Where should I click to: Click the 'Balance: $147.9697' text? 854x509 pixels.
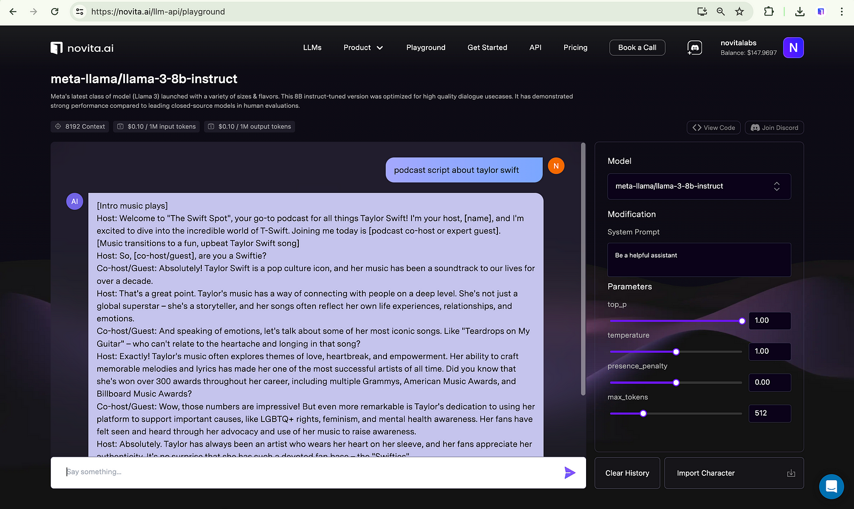[x=748, y=53]
